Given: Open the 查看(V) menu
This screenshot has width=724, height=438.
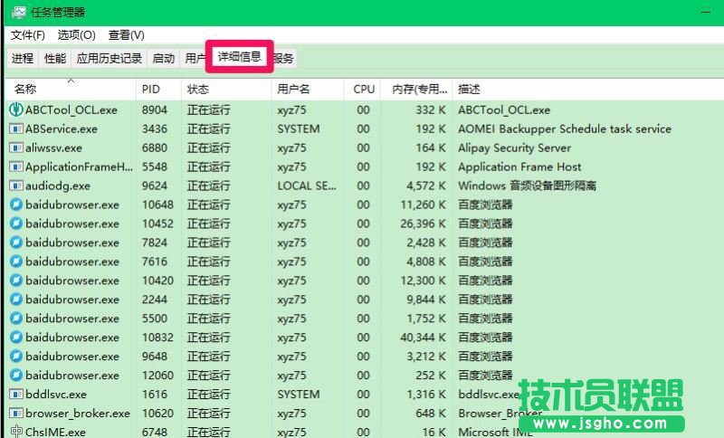Looking at the screenshot, I should 126,35.
